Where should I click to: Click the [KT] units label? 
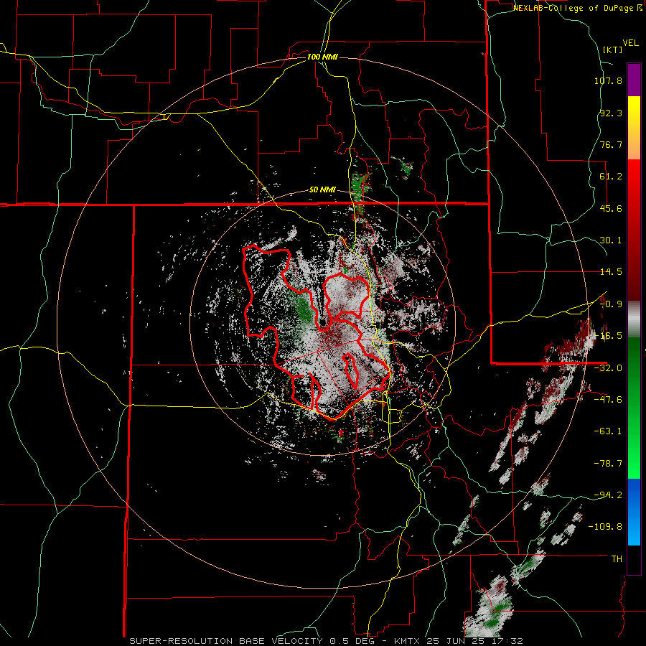click(x=613, y=50)
